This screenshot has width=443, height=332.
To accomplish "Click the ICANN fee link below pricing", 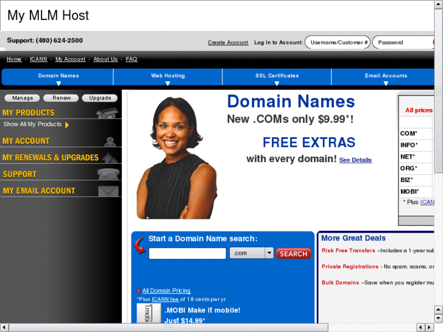I will click(x=165, y=299).
